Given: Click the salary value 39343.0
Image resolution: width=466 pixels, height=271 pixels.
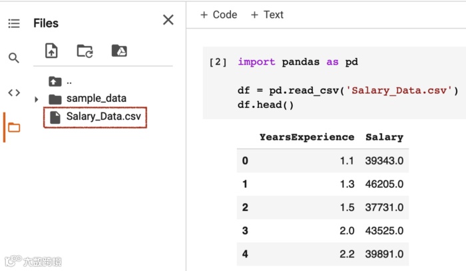Looking at the screenshot, I should [384, 160].
